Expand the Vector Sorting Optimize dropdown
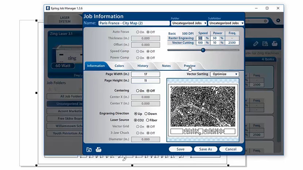Viewport: 303px width, 170px height. 225,74
